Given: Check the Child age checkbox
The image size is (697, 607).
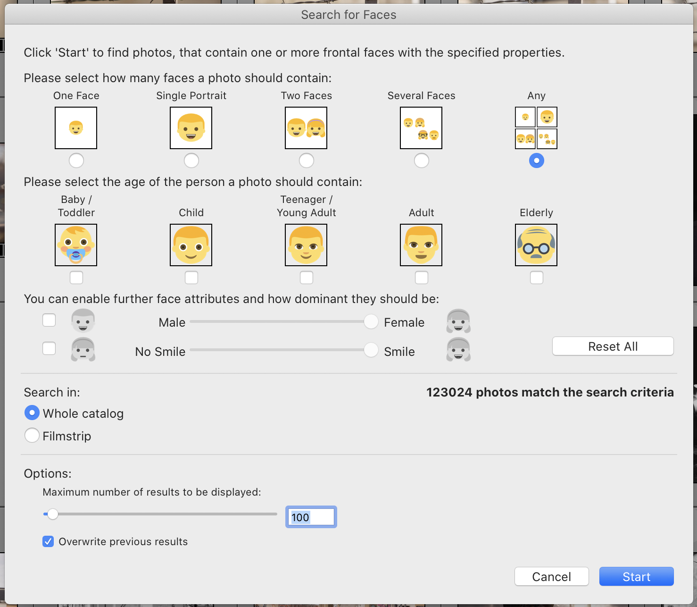Looking at the screenshot, I should click(191, 278).
